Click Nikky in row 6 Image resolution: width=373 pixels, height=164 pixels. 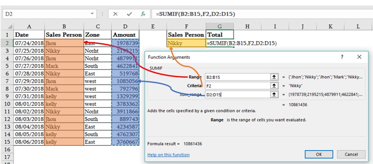tap(64, 73)
